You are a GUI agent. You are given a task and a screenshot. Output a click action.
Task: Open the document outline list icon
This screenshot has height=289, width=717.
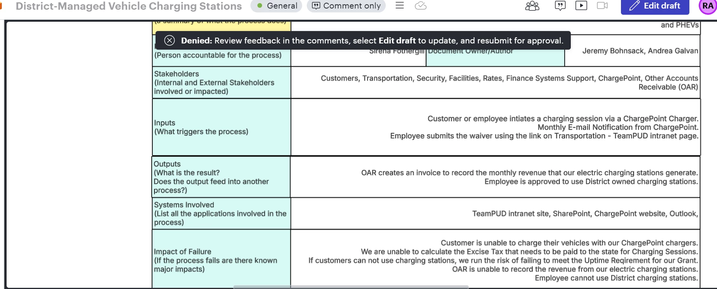click(x=400, y=5)
